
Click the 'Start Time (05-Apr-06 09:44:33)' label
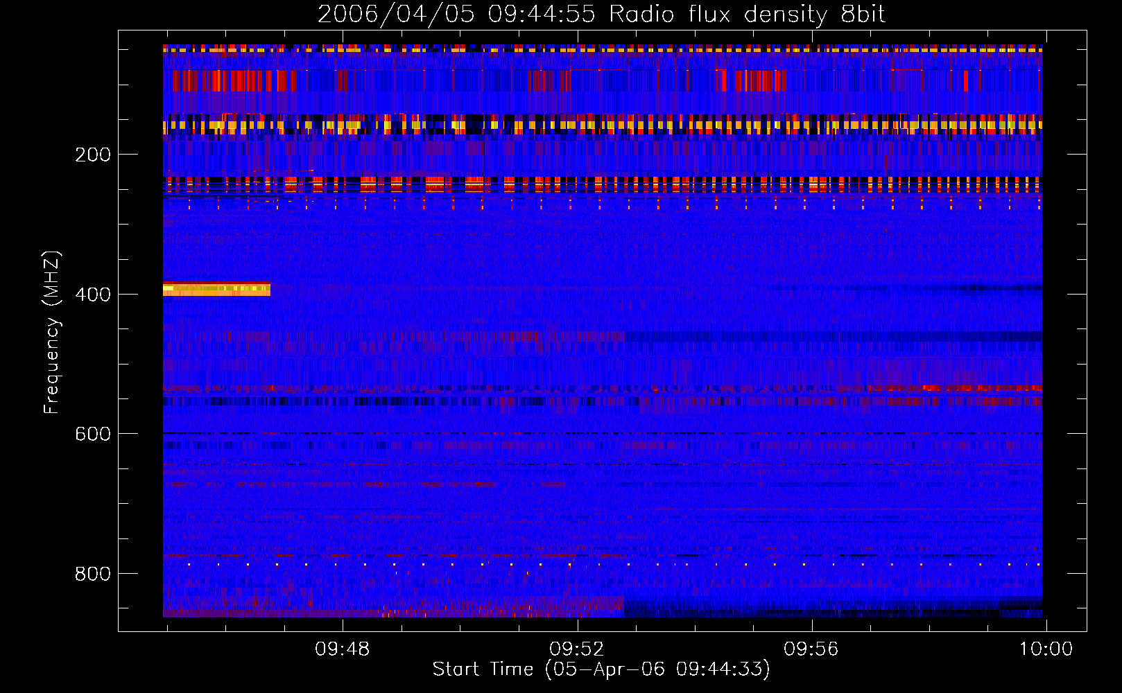(x=601, y=669)
